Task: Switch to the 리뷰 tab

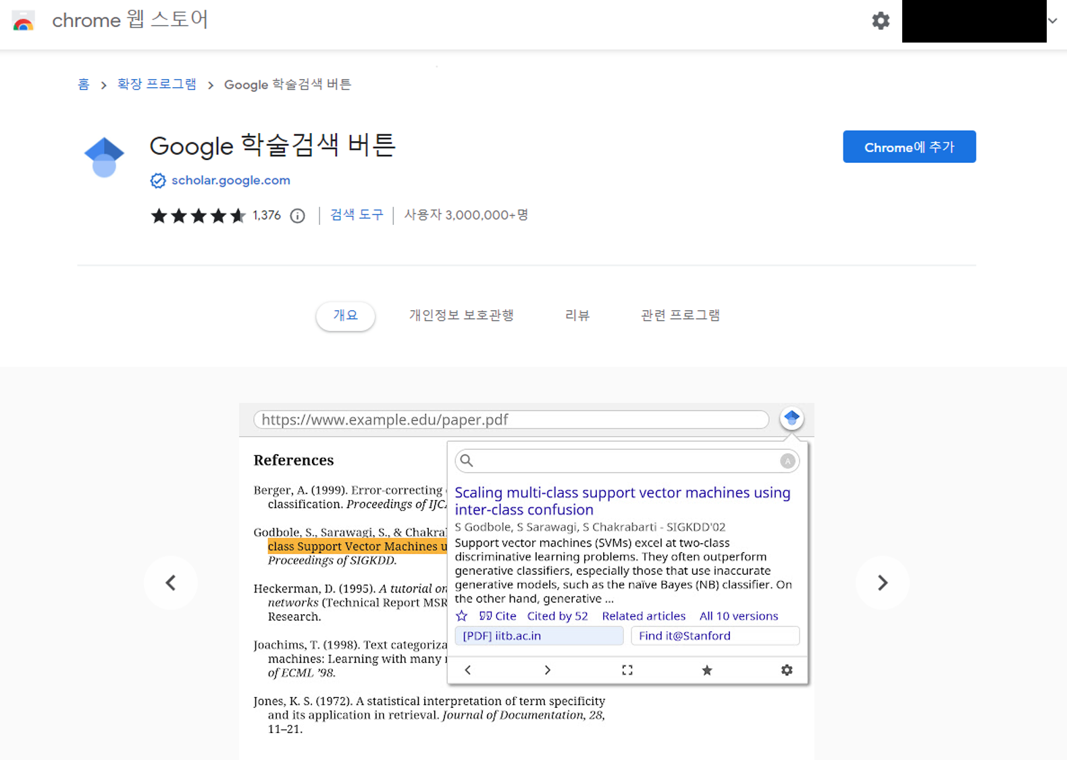Action: click(x=577, y=315)
